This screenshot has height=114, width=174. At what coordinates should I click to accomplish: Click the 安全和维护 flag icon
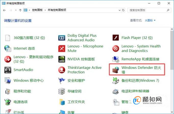[x=62, y=81]
